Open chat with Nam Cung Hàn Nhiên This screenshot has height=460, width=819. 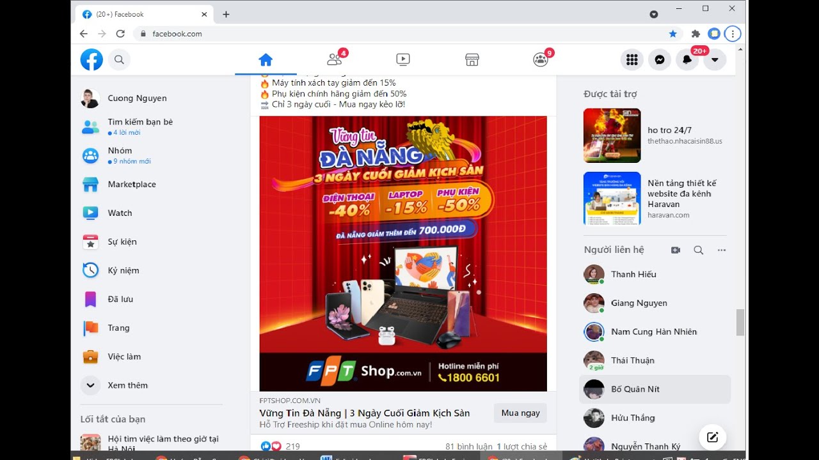655,332
